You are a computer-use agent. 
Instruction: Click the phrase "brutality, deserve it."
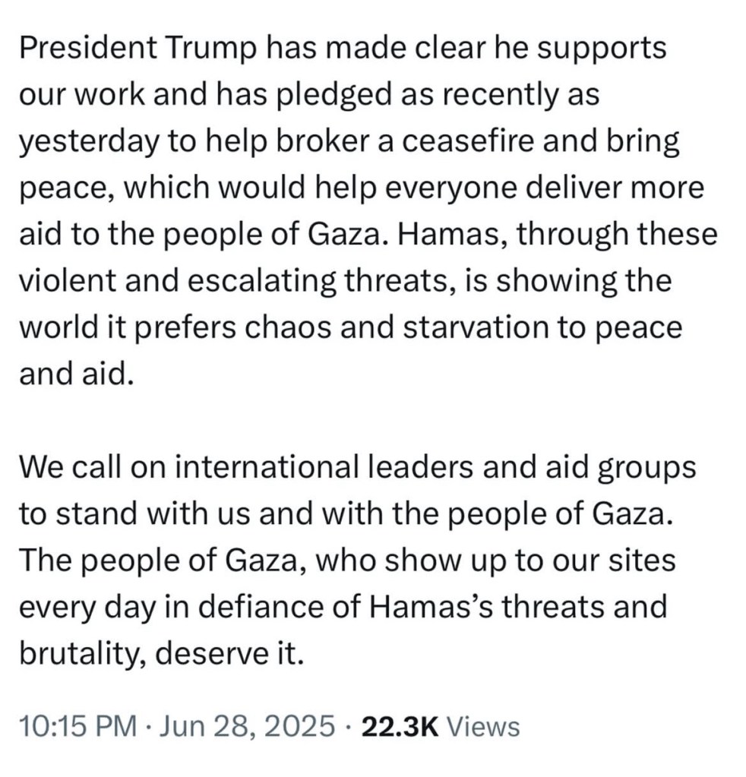coord(160,652)
